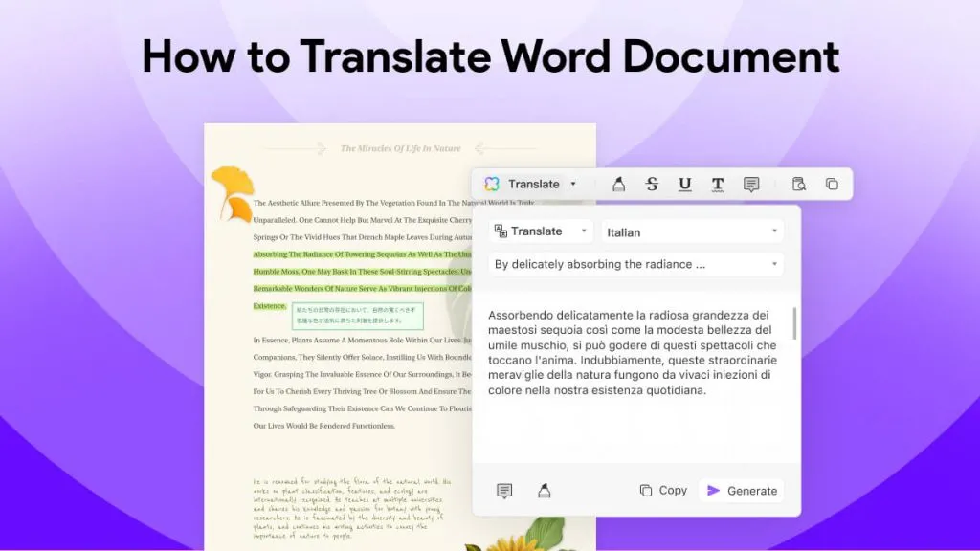Click the handwritten paragraph at document bottom

coord(352,509)
